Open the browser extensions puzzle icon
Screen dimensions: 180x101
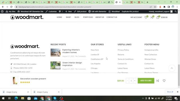coord(164,7)
